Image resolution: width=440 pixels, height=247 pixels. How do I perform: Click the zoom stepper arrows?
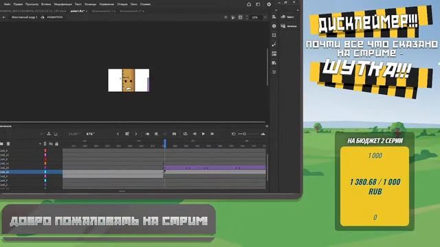tap(247, 17)
